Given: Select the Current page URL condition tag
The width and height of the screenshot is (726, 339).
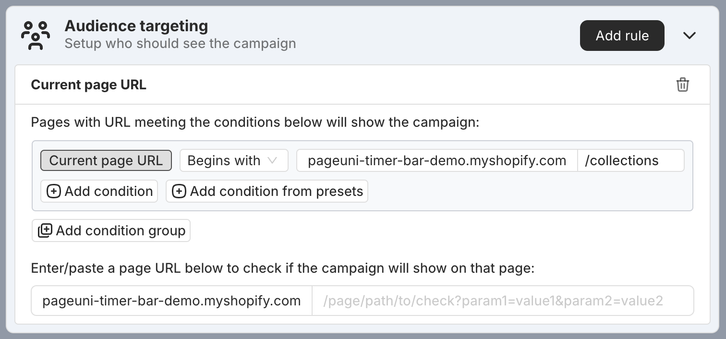Looking at the screenshot, I should (x=106, y=160).
